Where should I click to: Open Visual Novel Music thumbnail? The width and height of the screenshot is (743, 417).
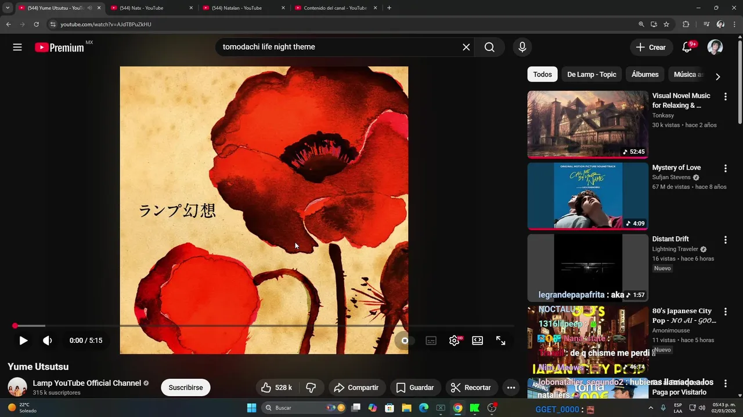point(587,125)
